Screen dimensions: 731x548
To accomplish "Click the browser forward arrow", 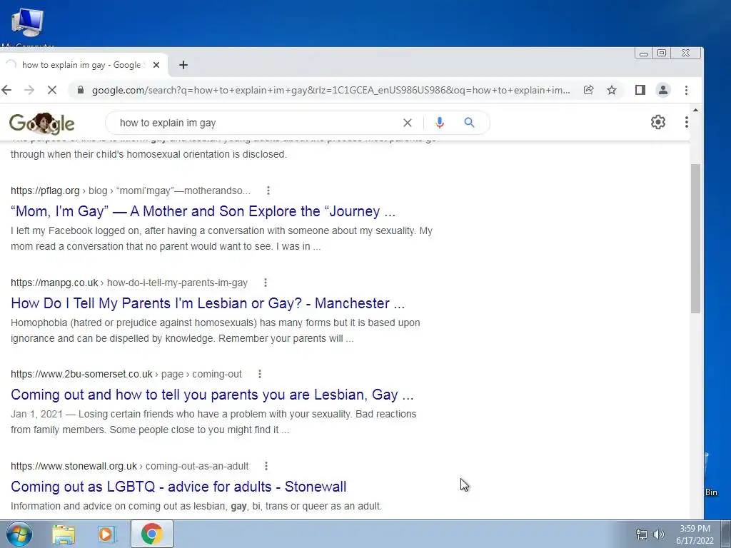I will 29,90.
